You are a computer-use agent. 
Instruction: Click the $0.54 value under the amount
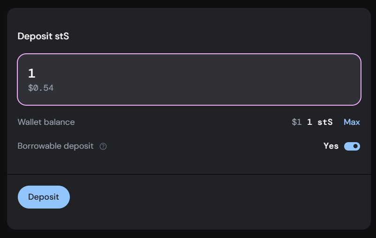pyautogui.click(x=41, y=88)
